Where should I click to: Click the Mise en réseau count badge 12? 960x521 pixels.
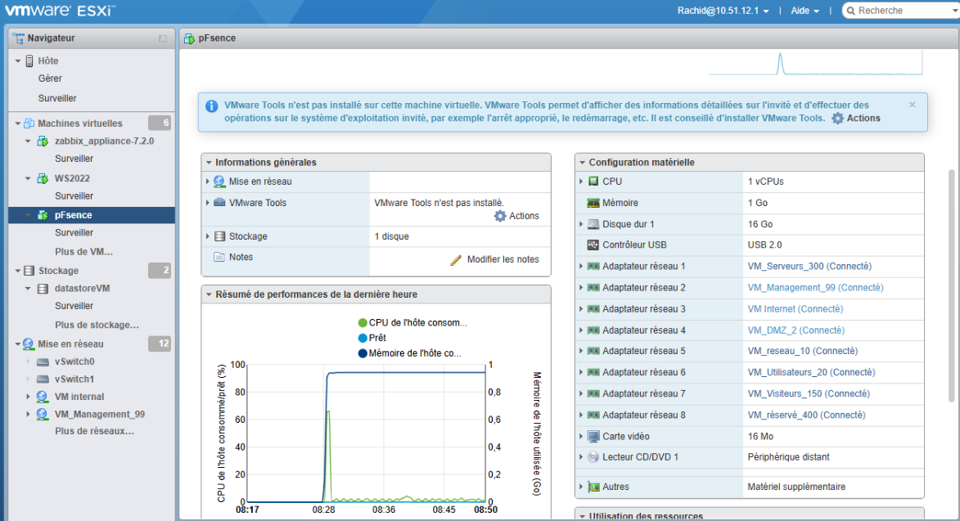[160, 344]
